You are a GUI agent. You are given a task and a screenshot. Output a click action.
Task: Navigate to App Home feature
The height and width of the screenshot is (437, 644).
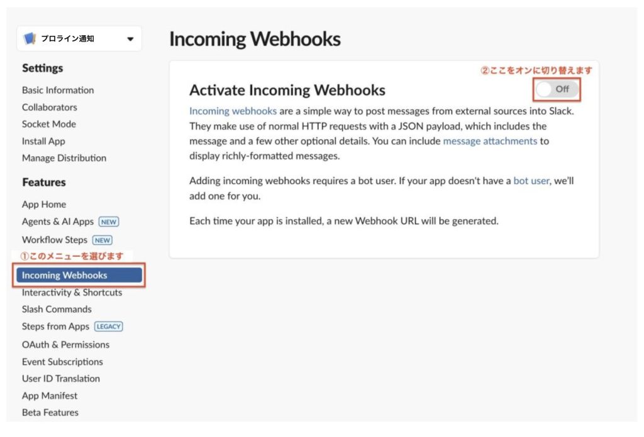pyautogui.click(x=44, y=205)
